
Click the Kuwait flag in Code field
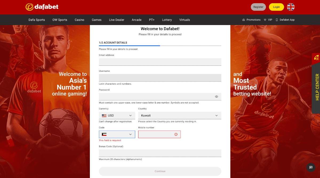tap(104, 134)
